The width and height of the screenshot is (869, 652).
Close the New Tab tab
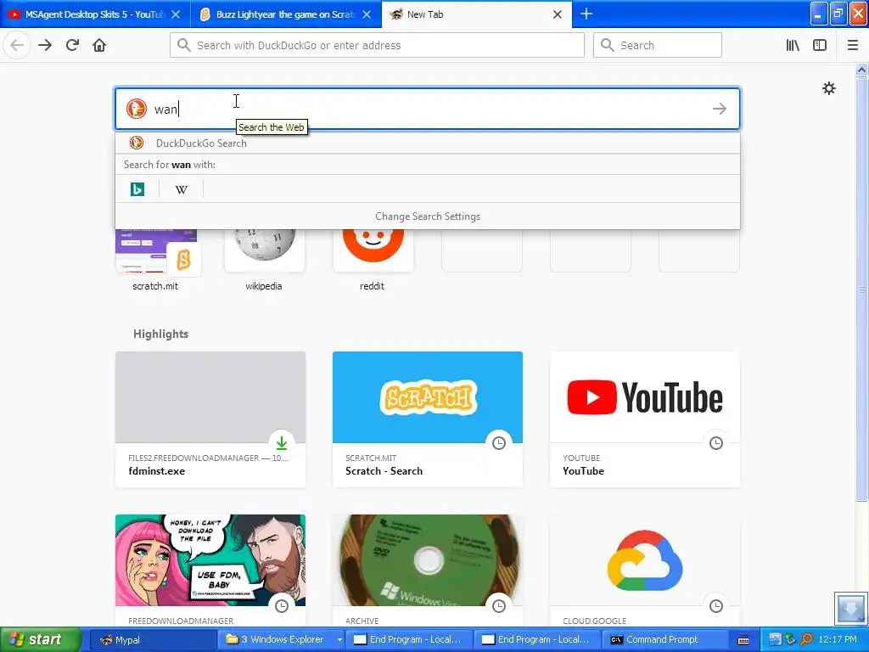coord(558,14)
